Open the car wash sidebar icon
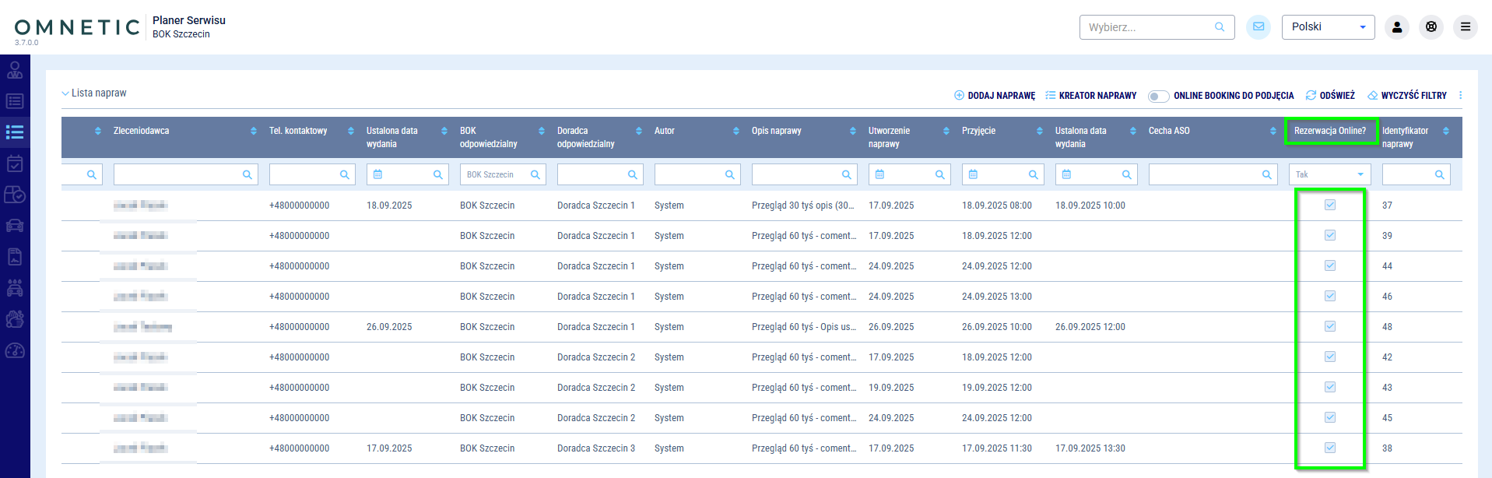The width and height of the screenshot is (1492, 478). [15, 288]
